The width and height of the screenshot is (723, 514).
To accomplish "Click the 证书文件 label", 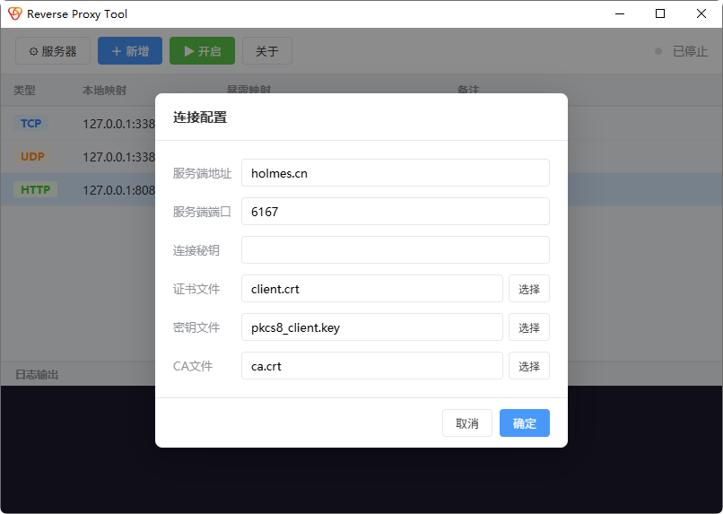I will pyautogui.click(x=196, y=289).
